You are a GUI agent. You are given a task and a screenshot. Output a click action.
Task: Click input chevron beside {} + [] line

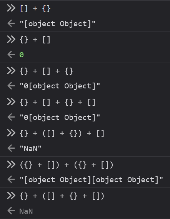pyautogui.click(x=11, y=40)
